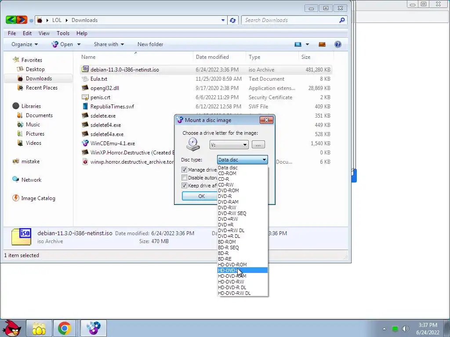Open the Angry Birds Start button
This screenshot has width=450, height=337.
(x=11, y=328)
